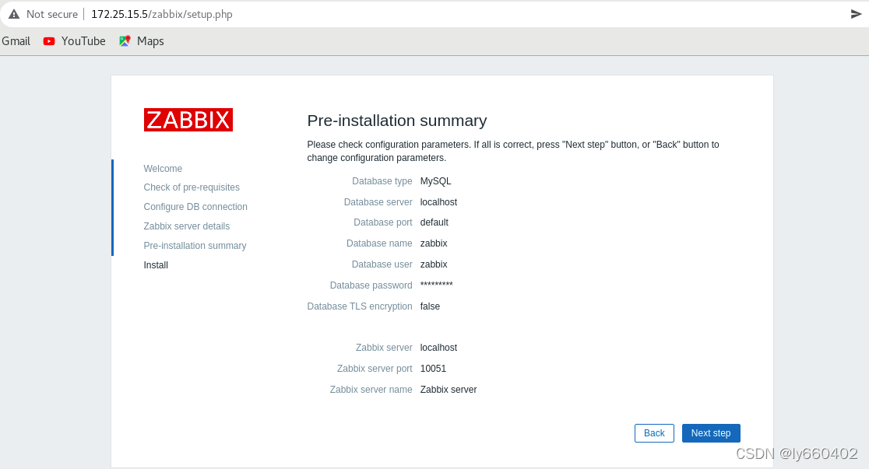Click the Database type value MySQL
The height and width of the screenshot is (469, 869).
pyautogui.click(x=435, y=181)
